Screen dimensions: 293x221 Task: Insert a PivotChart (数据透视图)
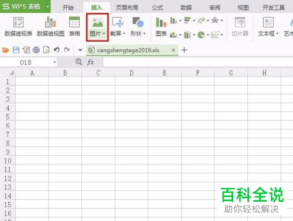[50, 27]
